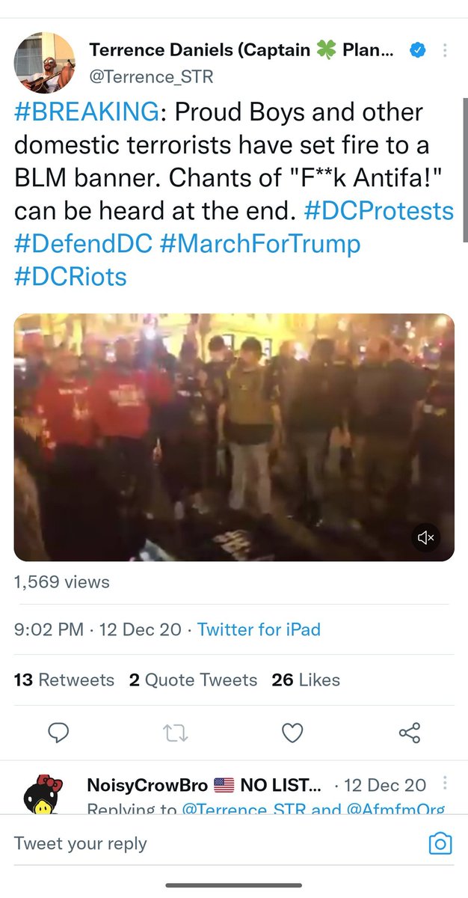Share the tweet using share icon
Viewport: 468px width, 898px height.
410,733
